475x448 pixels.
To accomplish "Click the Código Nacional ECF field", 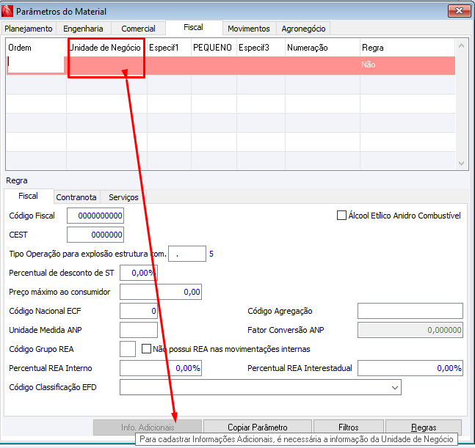I will tap(139, 311).
